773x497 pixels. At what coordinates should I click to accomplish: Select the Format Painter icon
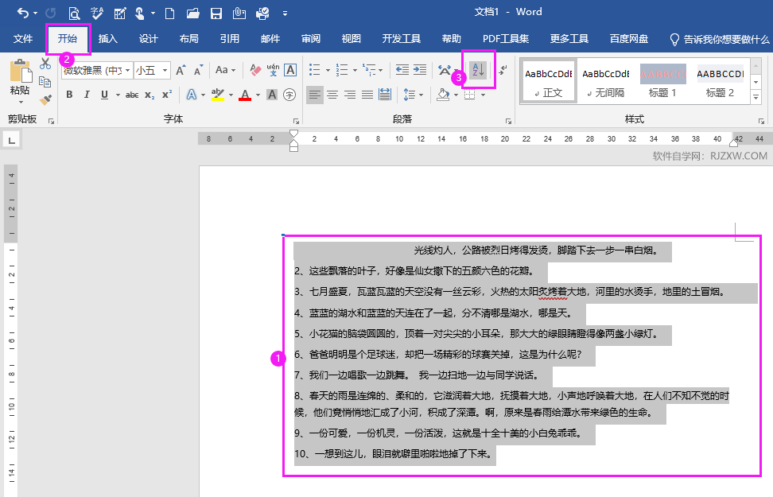[46, 99]
